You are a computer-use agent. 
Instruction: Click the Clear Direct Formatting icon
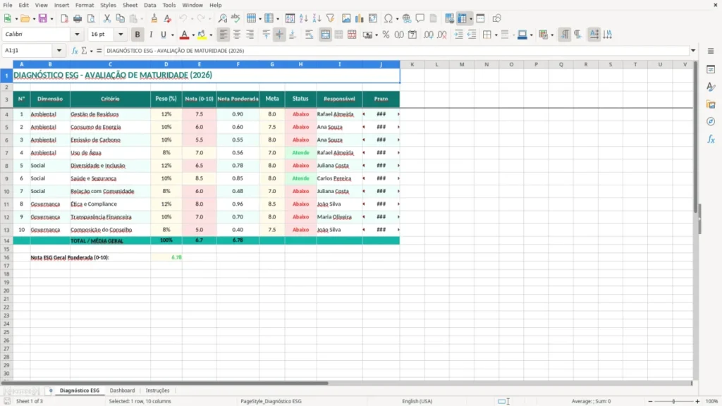point(168,18)
